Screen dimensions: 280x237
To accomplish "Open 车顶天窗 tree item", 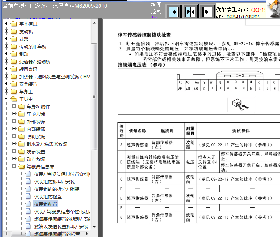I will point(36,114).
